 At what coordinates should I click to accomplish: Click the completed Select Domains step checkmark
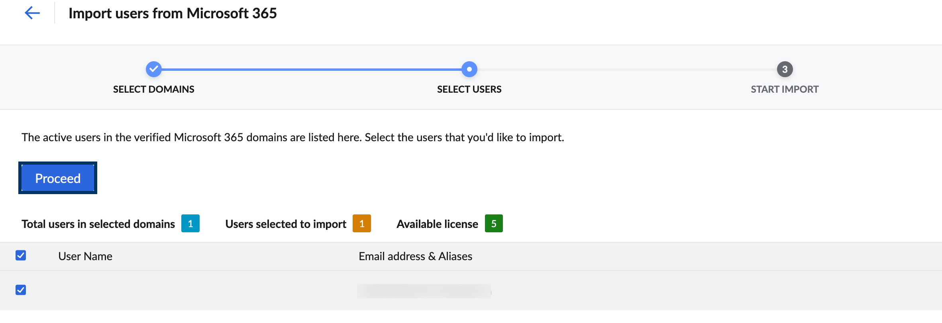coord(153,69)
